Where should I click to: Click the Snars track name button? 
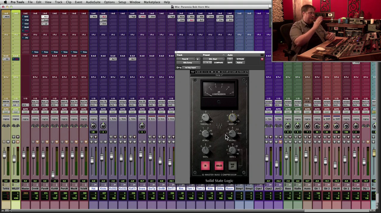click(142, 189)
